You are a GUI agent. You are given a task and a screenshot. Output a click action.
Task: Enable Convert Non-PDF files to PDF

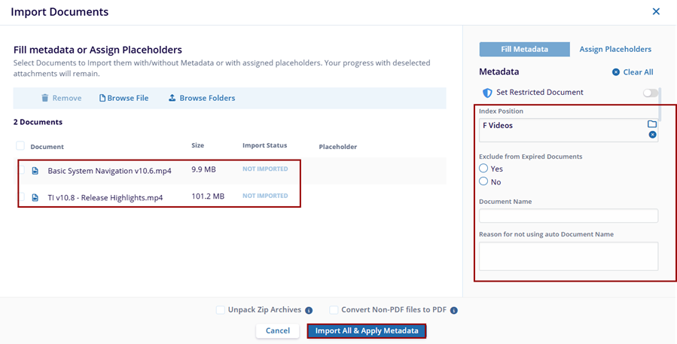pos(334,309)
